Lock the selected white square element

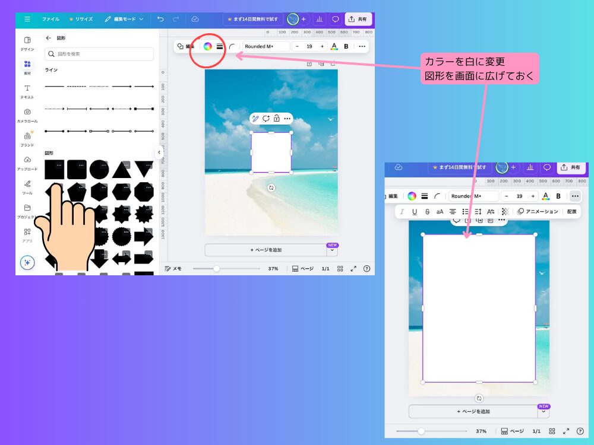click(x=276, y=118)
